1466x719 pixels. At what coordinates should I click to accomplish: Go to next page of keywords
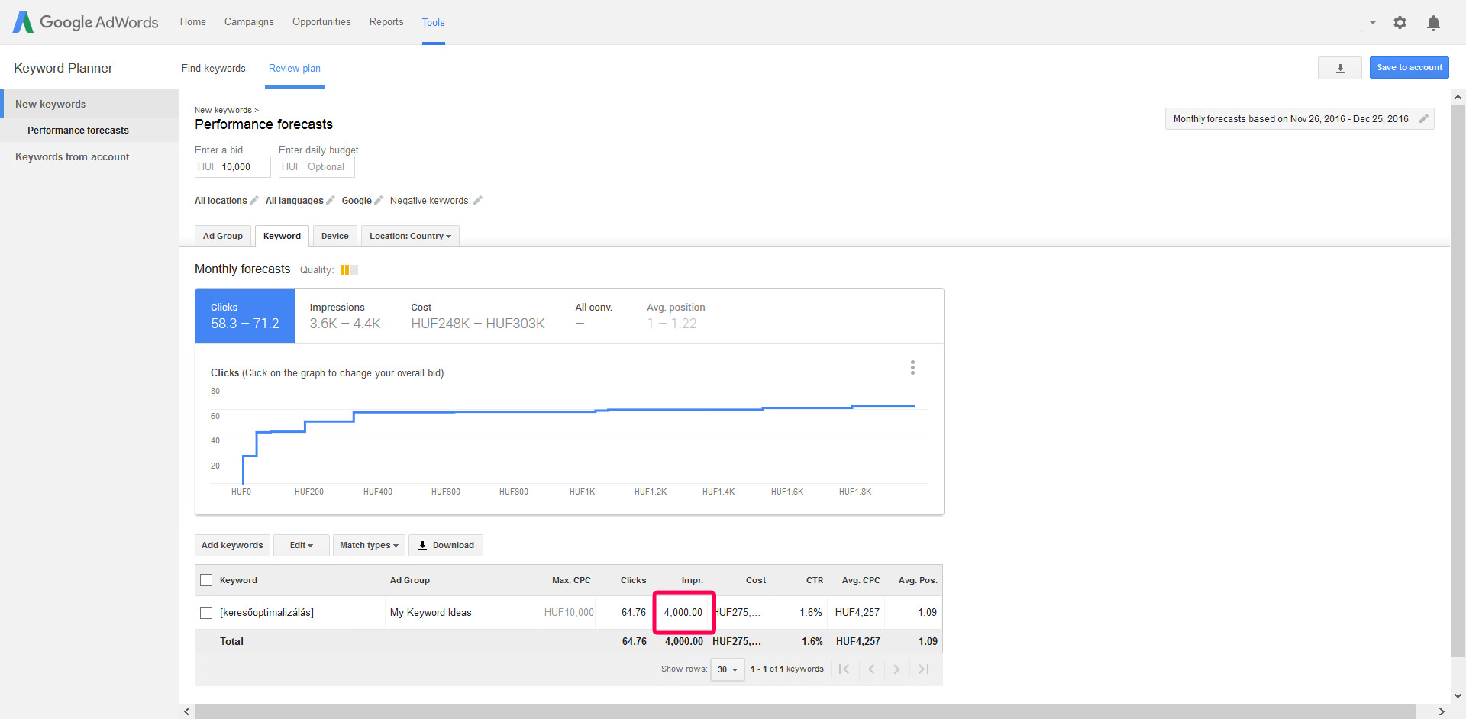[896, 669]
